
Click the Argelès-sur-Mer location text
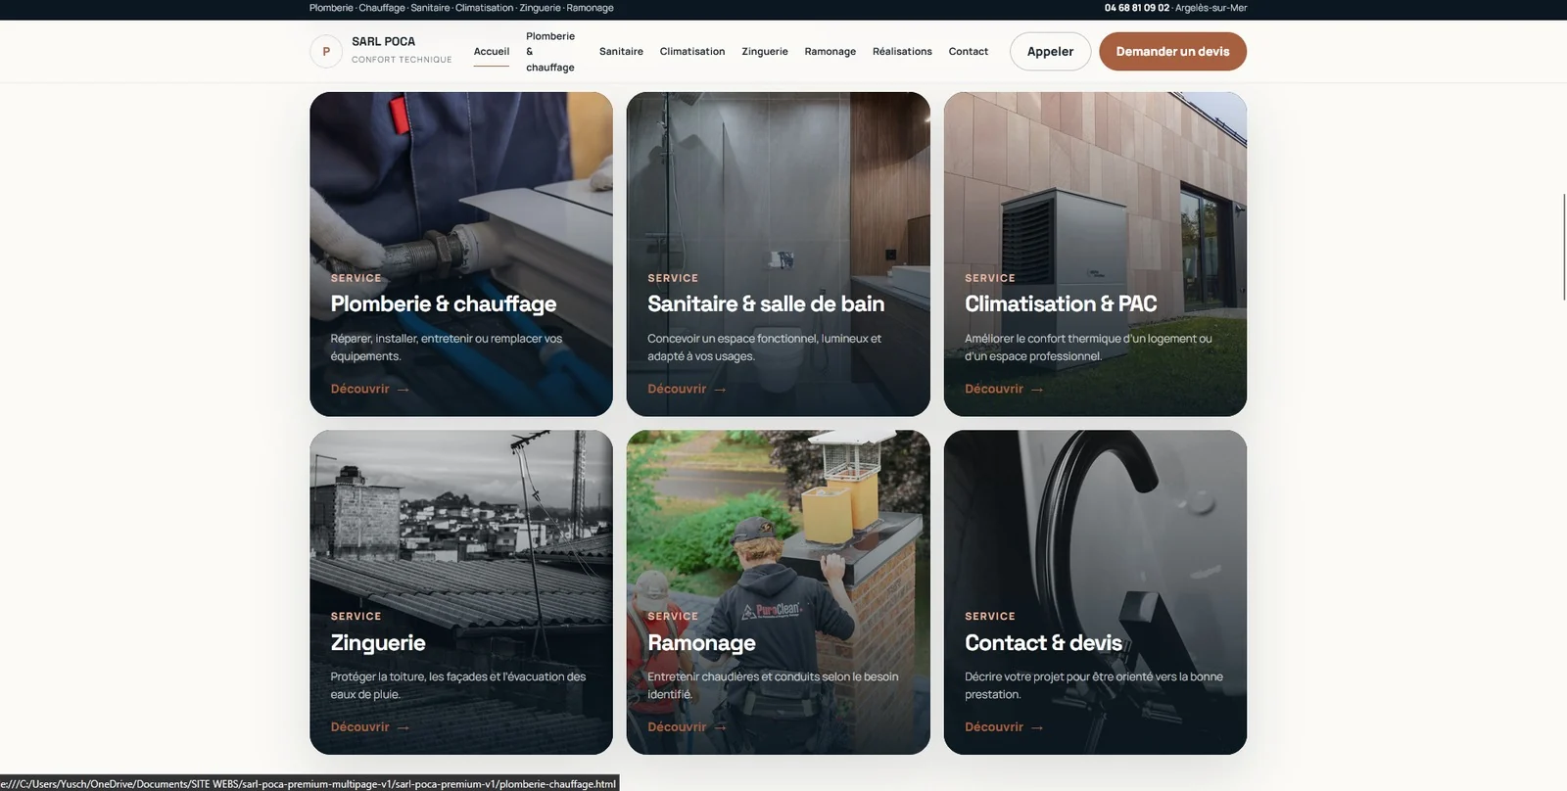point(1211,8)
